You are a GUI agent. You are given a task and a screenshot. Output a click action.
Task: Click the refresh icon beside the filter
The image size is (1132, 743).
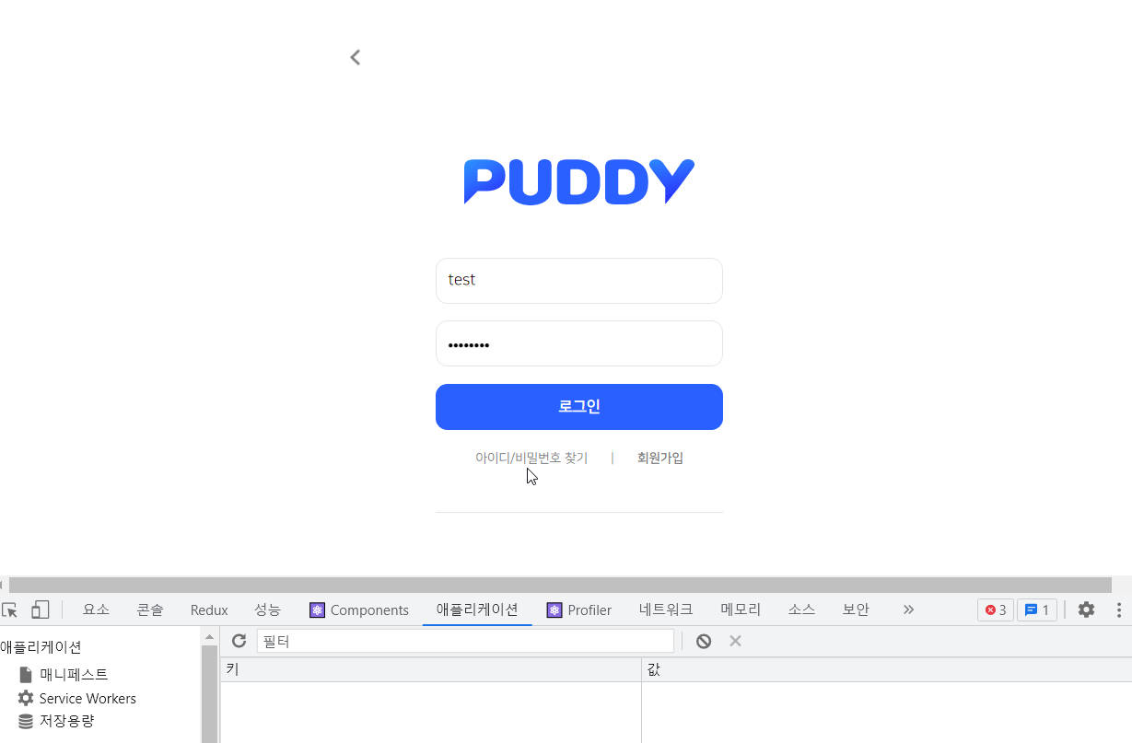tap(239, 641)
